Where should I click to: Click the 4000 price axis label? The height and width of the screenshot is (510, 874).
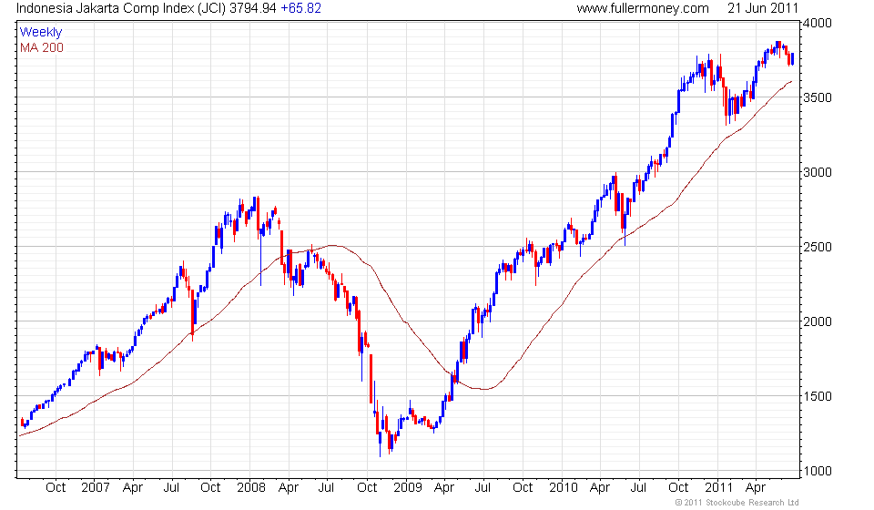coord(818,23)
